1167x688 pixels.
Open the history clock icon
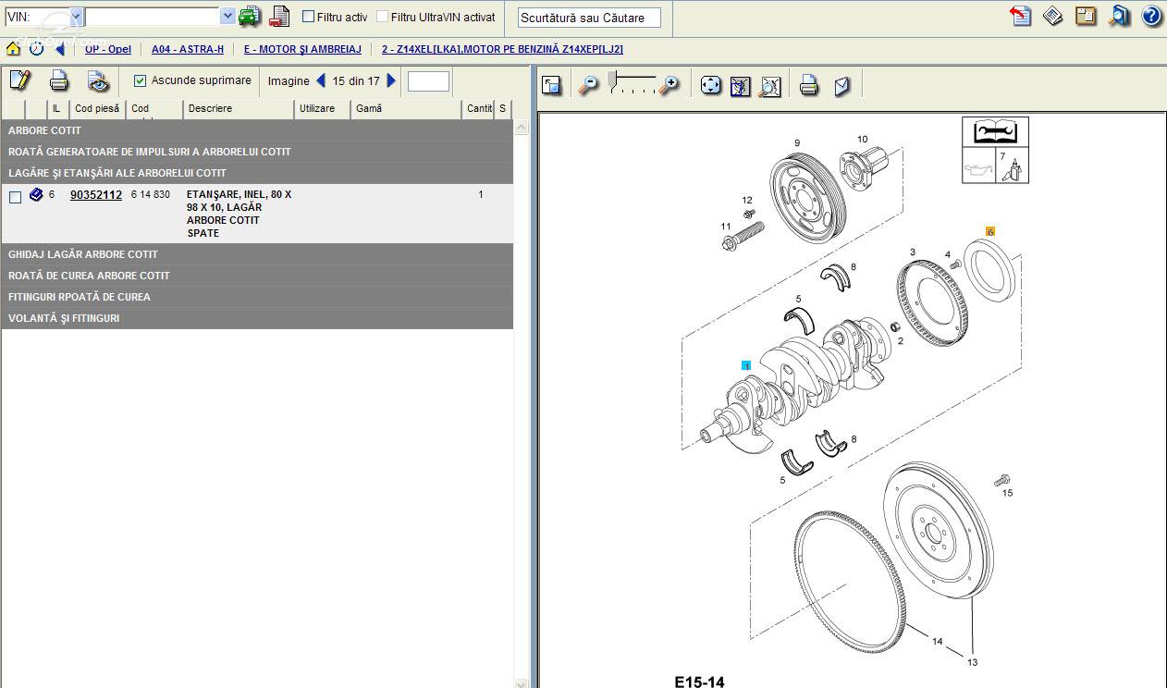[x=36, y=49]
